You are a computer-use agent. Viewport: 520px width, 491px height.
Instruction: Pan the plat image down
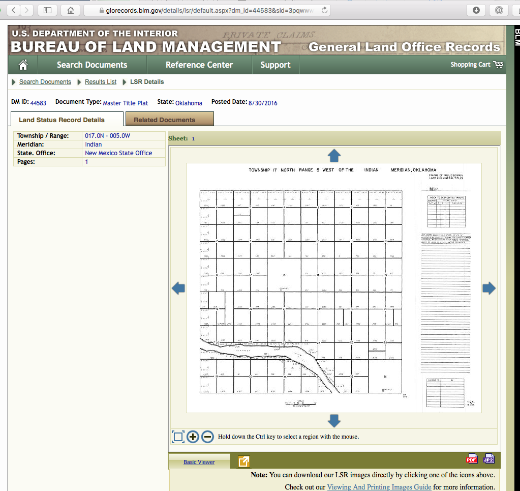click(x=334, y=421)
